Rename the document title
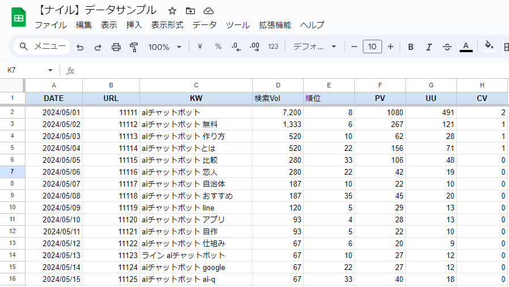This screenshot has width=509, height=287. (x=97, y=10)
